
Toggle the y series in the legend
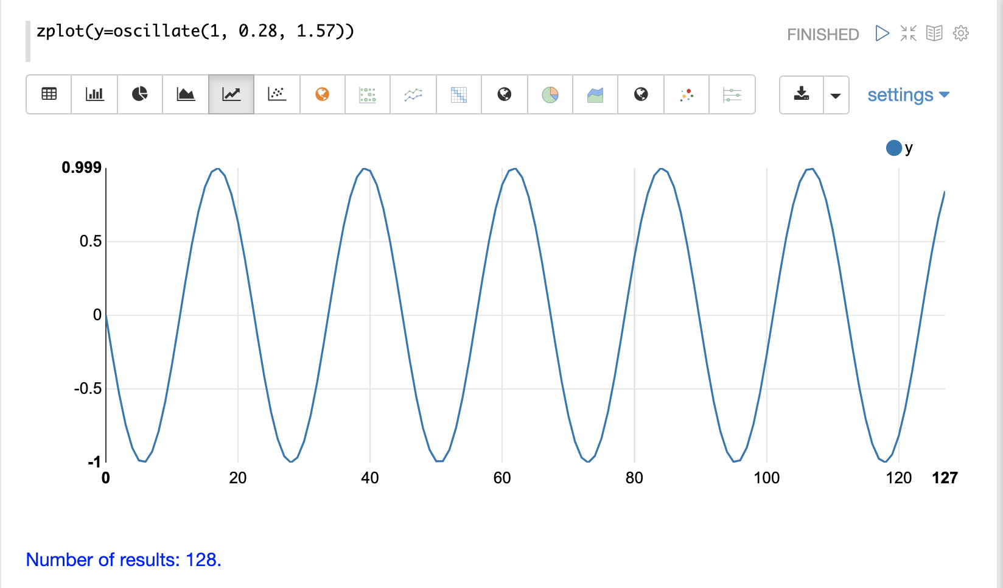[x=900, y=148]
